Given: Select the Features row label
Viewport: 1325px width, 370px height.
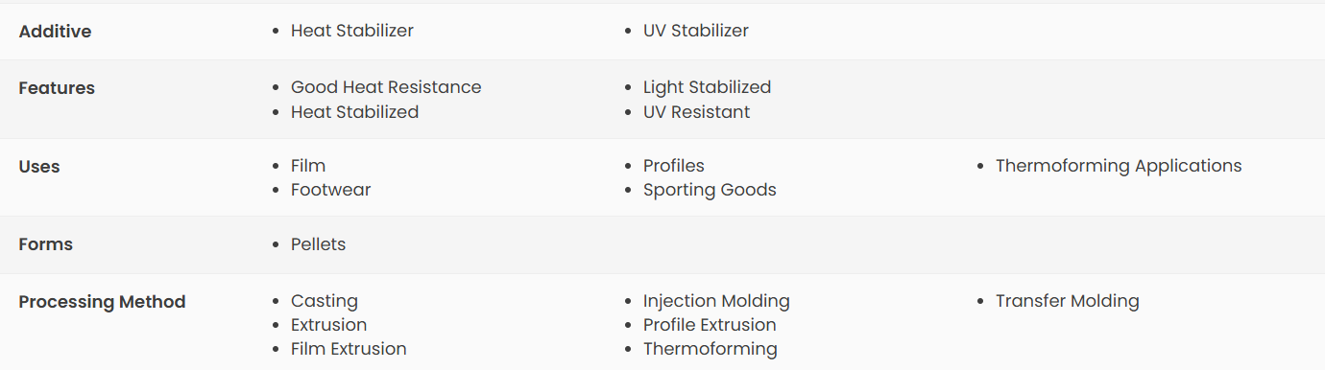Looking at the screenshot, I should [x=58, y=88].
